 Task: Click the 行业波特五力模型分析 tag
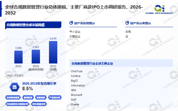coord(17,104)
